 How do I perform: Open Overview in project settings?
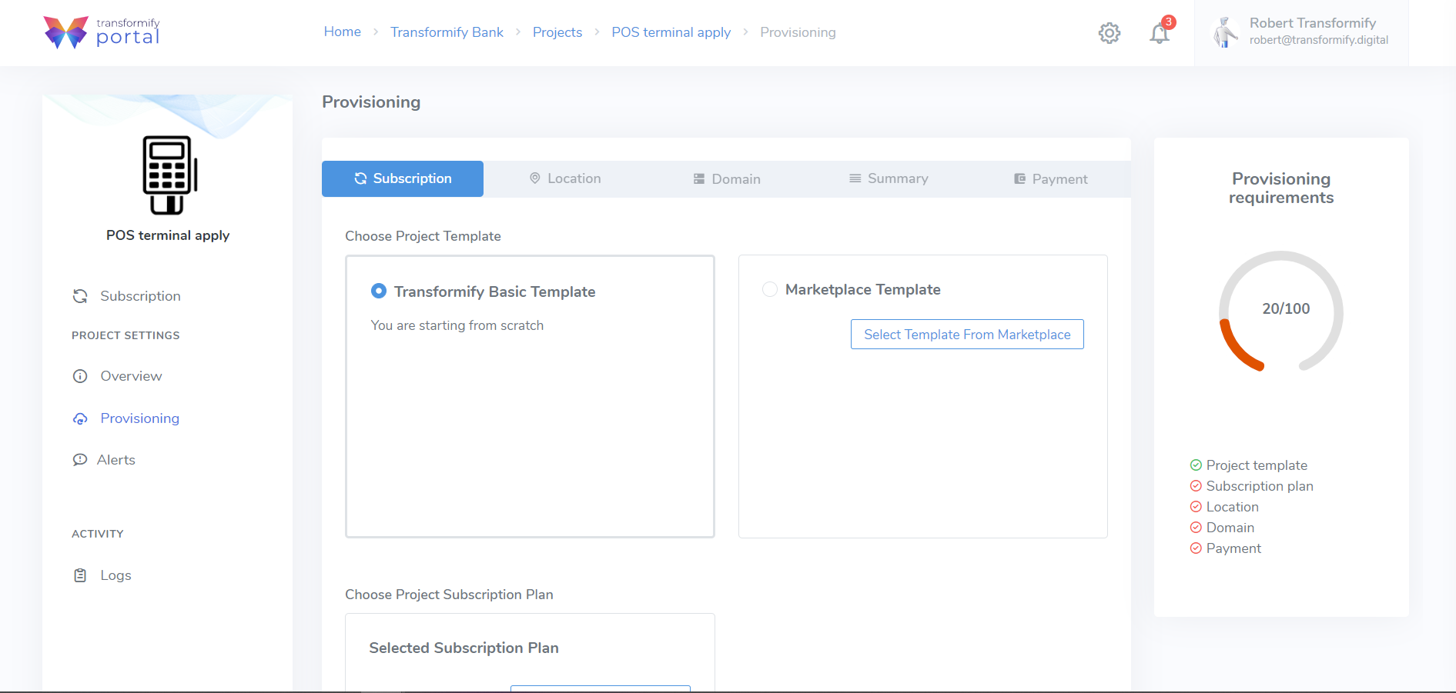coord(131,376)
